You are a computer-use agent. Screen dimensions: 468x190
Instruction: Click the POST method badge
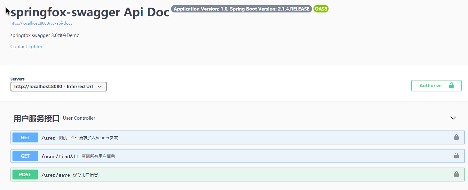click(x=25, y=175)
